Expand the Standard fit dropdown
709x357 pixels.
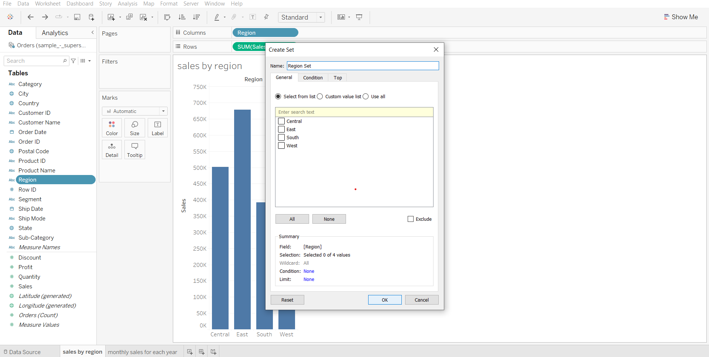(x=321, y=17)
